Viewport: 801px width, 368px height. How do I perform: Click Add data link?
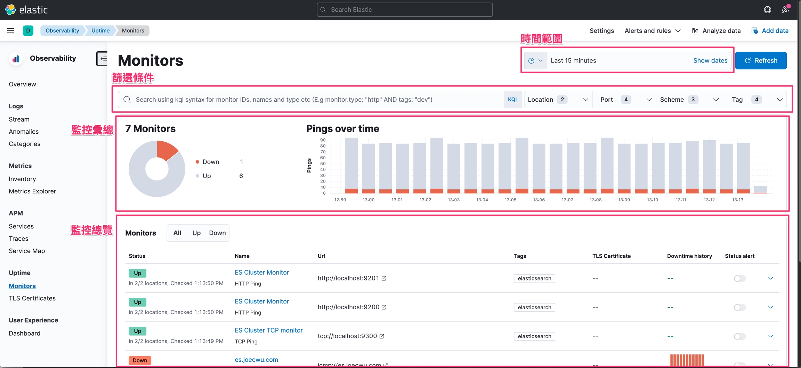770,31
